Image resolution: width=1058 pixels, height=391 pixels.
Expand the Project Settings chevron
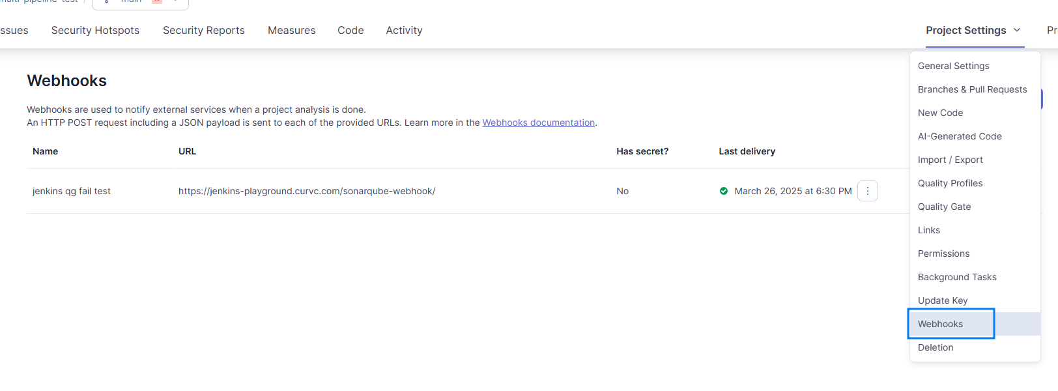pyautogui.click(x=1017, y=30)
